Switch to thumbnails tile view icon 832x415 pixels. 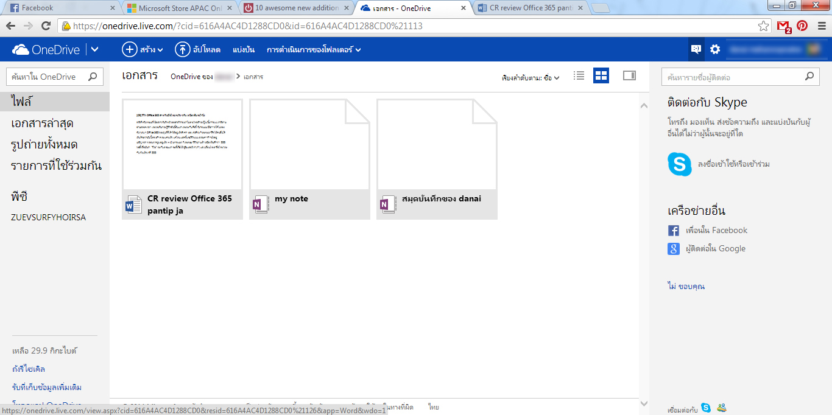click(601, 75)
